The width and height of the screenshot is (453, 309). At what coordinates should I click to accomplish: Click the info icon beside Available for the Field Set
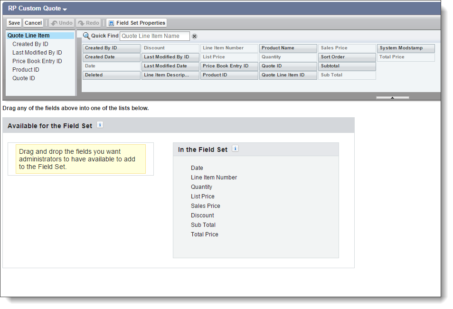point(100,125)
